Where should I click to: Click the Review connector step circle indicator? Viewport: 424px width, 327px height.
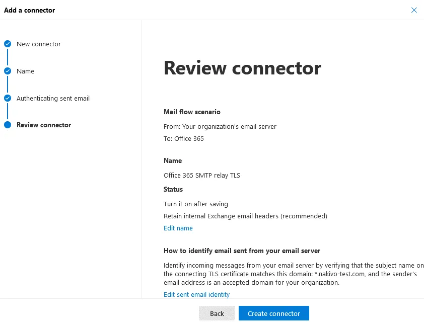pyautogui.click(x=8, y=125)
